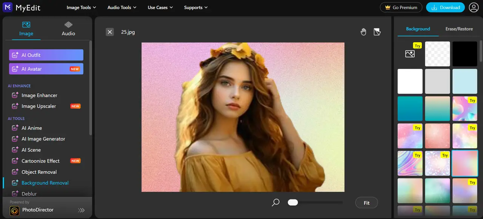Select the white background swatch
Screen dimensions: 483x219
410,81
